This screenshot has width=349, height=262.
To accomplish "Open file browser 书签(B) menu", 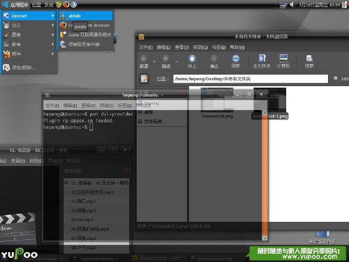I will (x=219, y=47).
